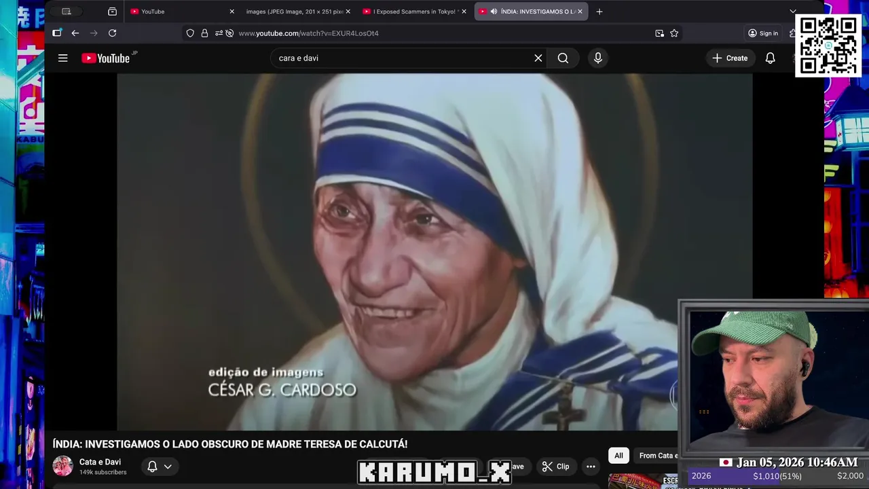Open the Create menu
The image size is (869, 489).
coord(730,58)
